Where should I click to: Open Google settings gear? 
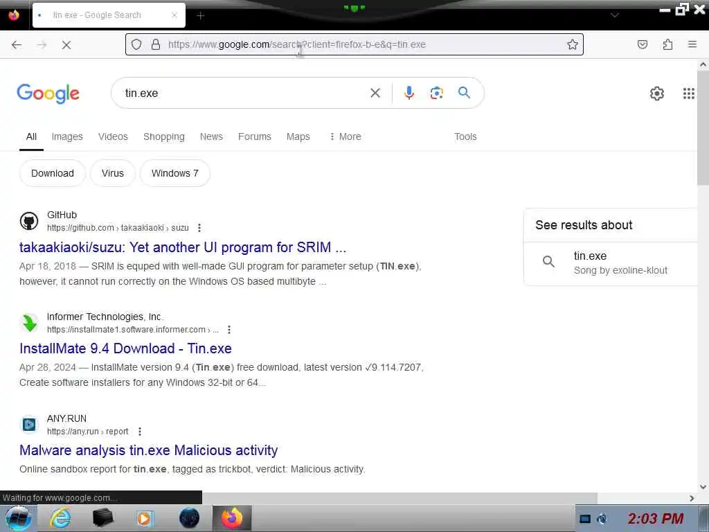[x=656, y=94]
